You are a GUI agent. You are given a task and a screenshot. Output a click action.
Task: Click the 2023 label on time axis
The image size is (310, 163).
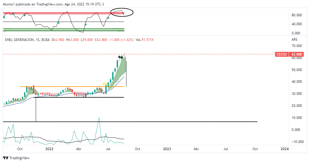(167, 149)
